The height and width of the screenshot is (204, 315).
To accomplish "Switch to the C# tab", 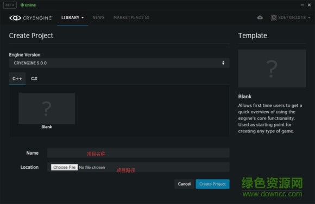I will click(x=34, y=79).
